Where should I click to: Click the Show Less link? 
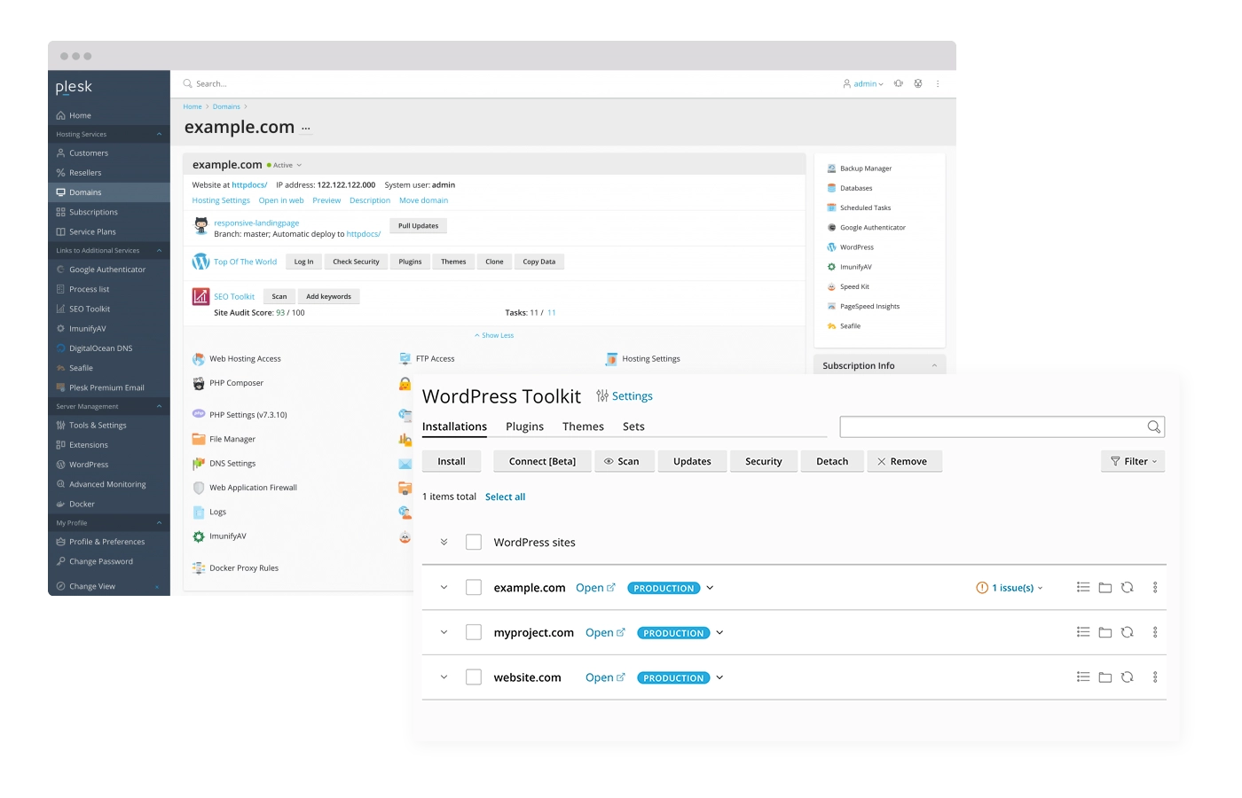click(494, 336)
